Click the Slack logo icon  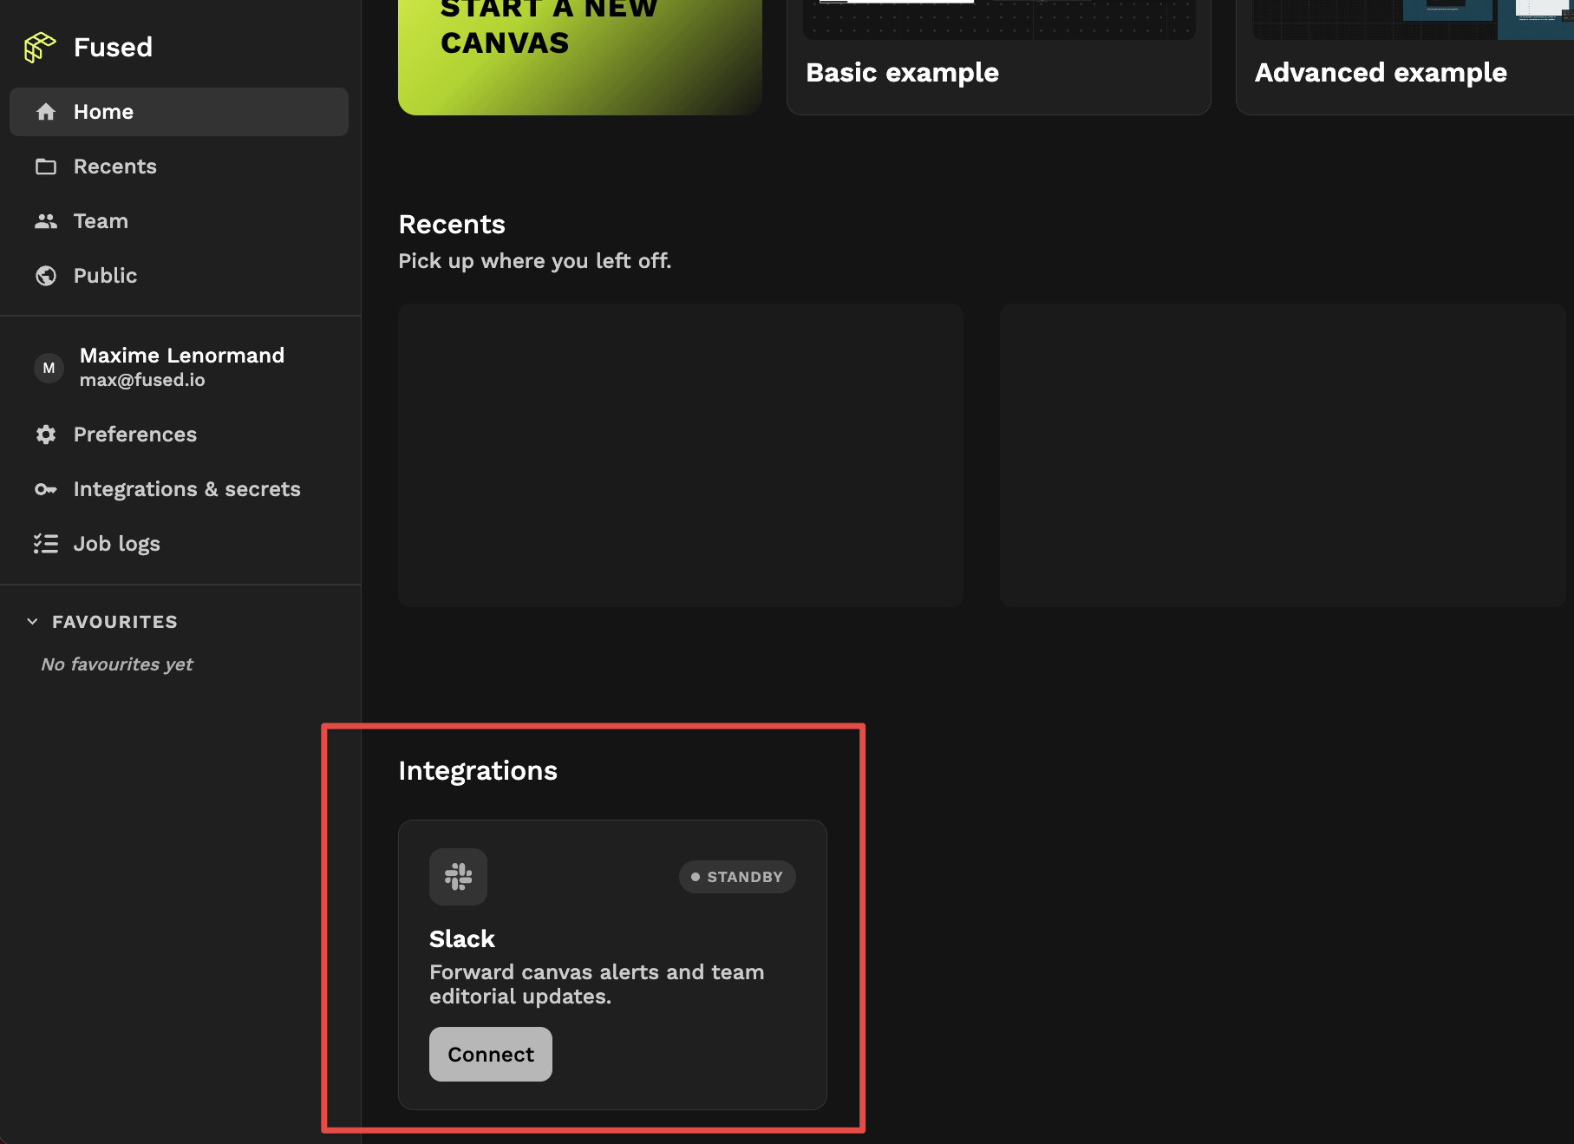[x=458, y=877]
